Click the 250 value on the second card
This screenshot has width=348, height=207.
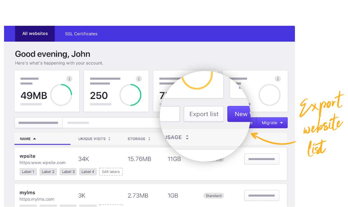click(99, 96)
